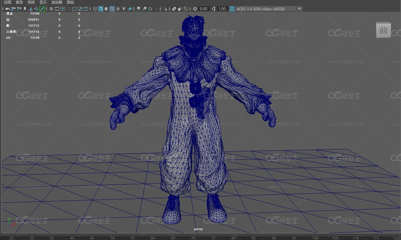
Task: Click the Image Plane icon
Action: coord(31,9)
